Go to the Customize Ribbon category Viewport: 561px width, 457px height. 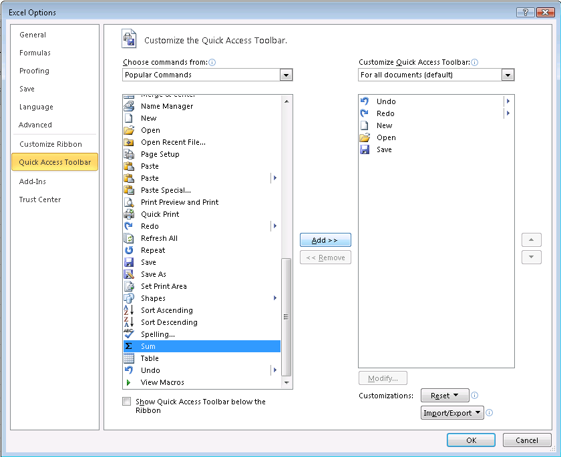(x=54, y=144)
